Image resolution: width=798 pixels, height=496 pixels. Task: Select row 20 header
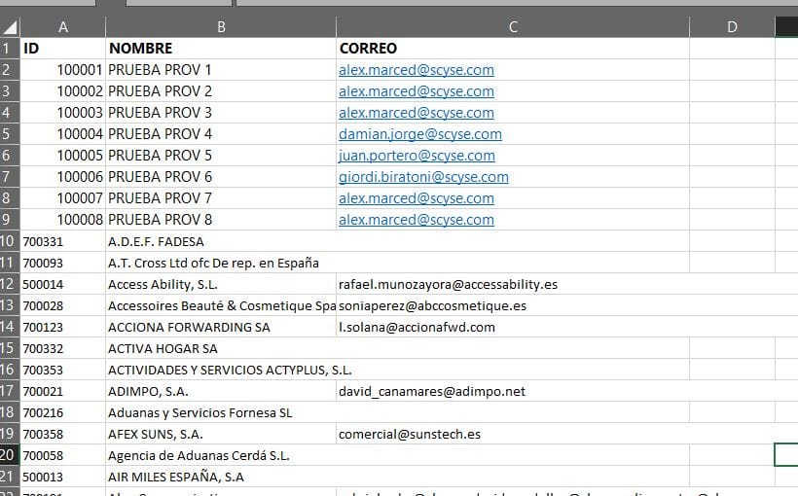(x=10, y=454)
